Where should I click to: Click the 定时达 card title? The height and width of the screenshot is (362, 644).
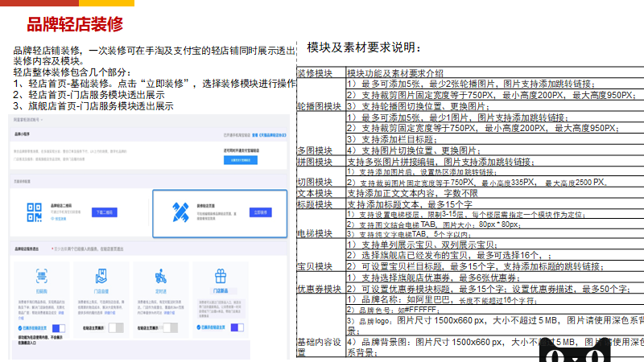click(160, 291)
